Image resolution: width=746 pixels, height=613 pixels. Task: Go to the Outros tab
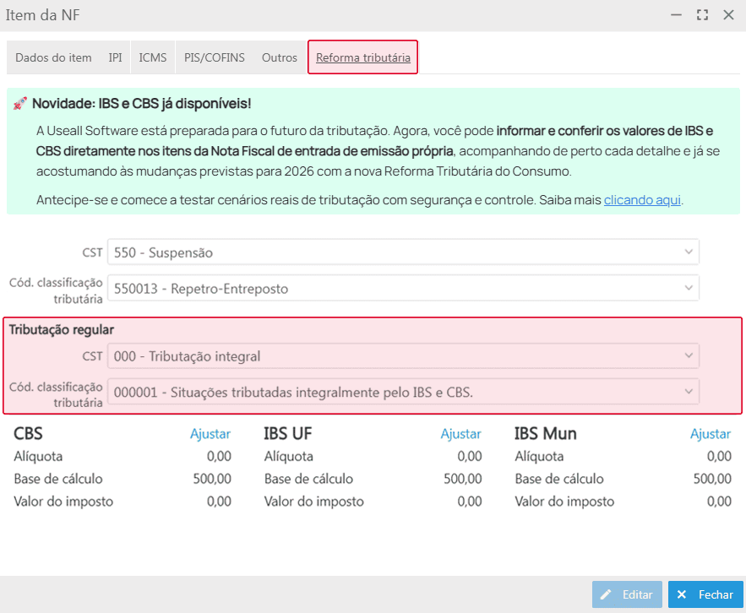(x=280, y=57)
